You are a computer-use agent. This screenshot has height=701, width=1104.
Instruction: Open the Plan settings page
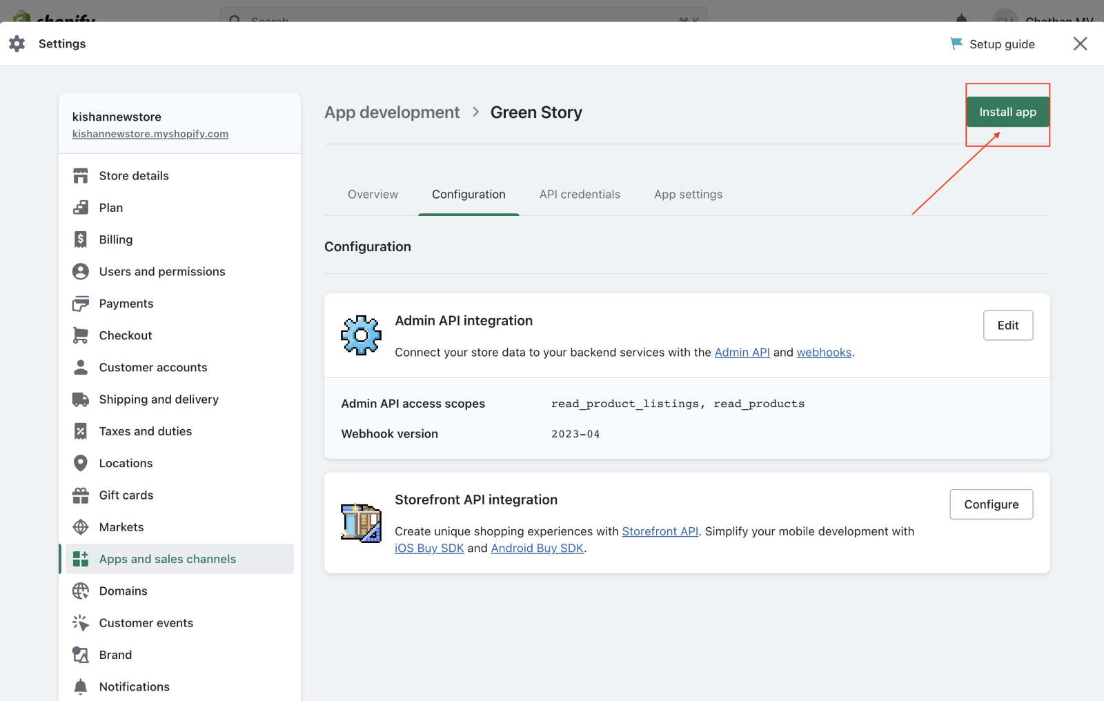coord(179,208)
